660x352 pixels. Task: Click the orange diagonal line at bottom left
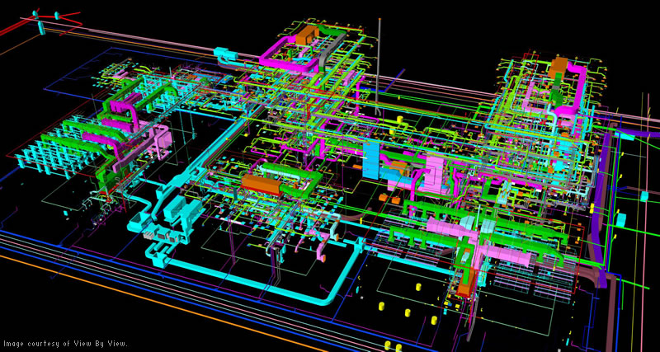(164, 303)
